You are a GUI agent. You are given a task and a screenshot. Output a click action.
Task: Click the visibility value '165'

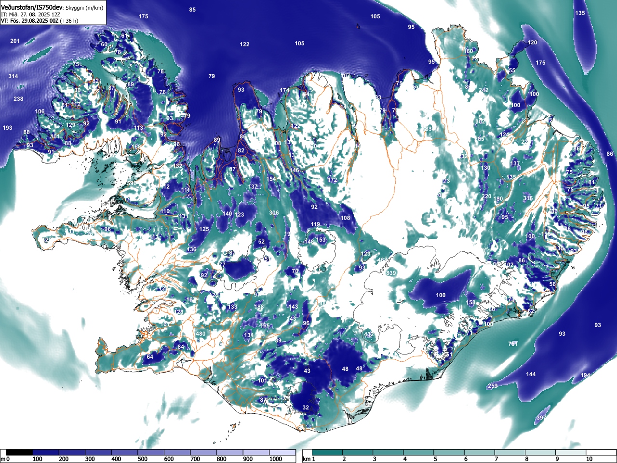[265, 326]
